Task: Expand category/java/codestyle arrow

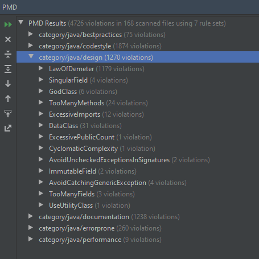Action: (31, 46)
